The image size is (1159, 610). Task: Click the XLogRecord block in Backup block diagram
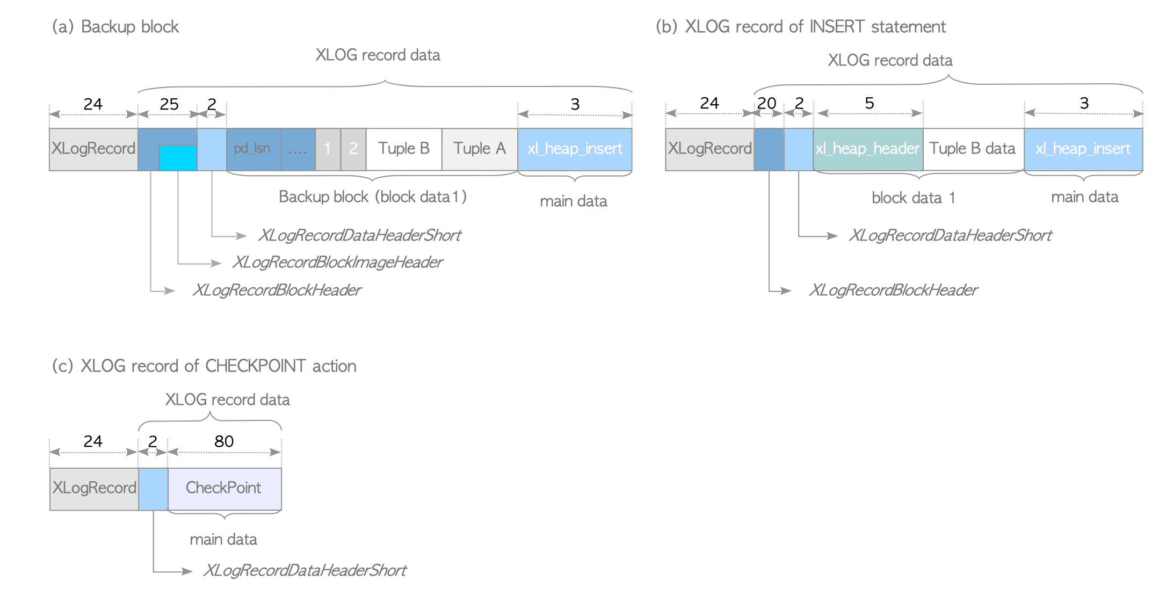coord(93,149)
